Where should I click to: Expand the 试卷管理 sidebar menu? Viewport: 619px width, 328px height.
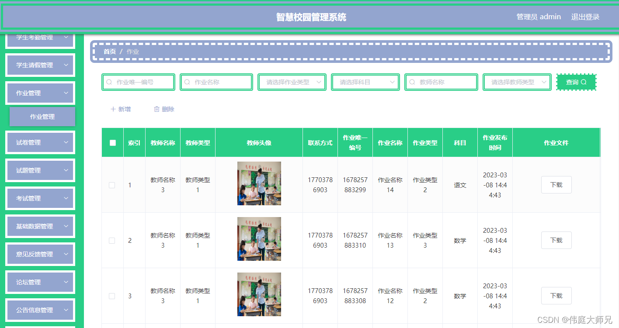[x=40, y=142]
